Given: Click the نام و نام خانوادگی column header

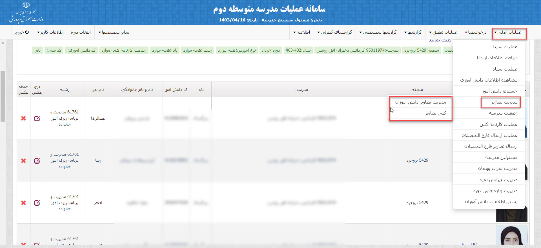Looking at the screenshot, I should [x=137, y=89].
